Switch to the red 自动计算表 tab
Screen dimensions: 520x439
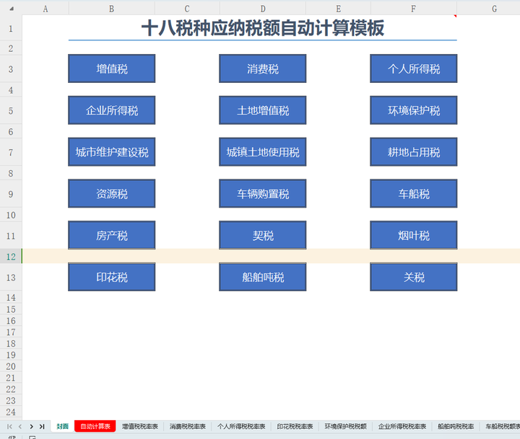pyautogui.click(x=95, y=426)
